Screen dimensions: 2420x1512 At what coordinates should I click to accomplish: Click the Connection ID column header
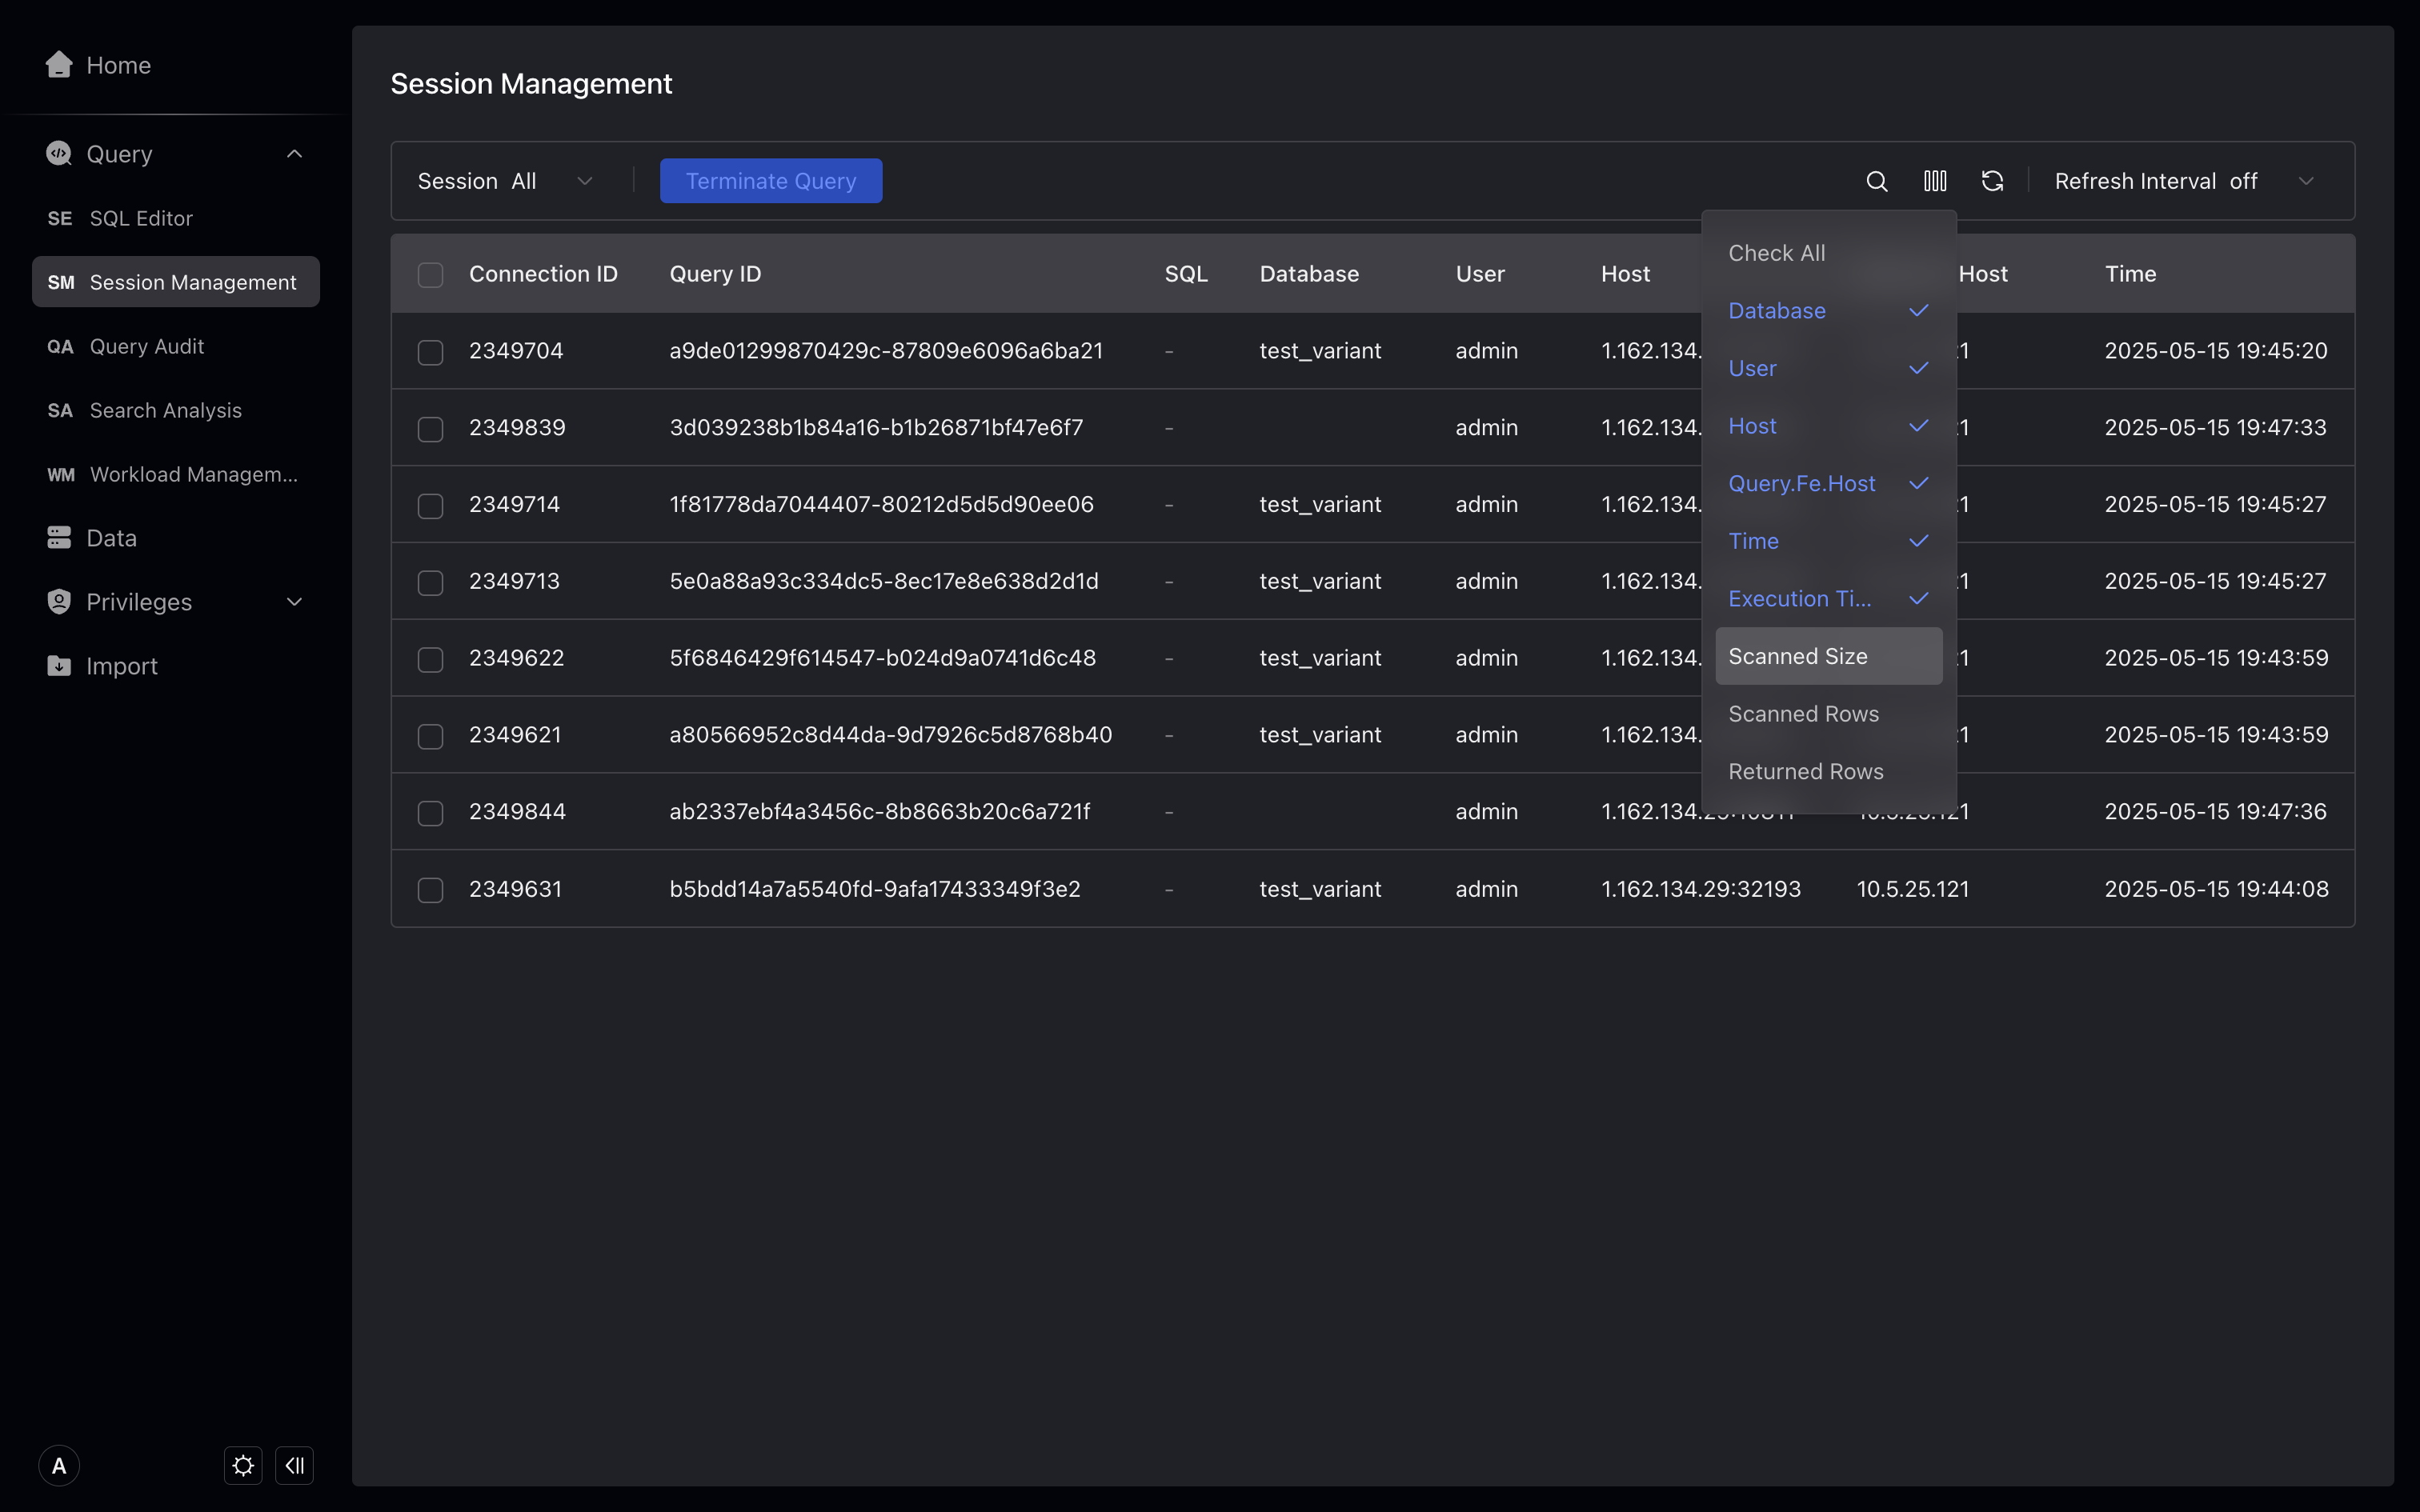pos(543,274)
